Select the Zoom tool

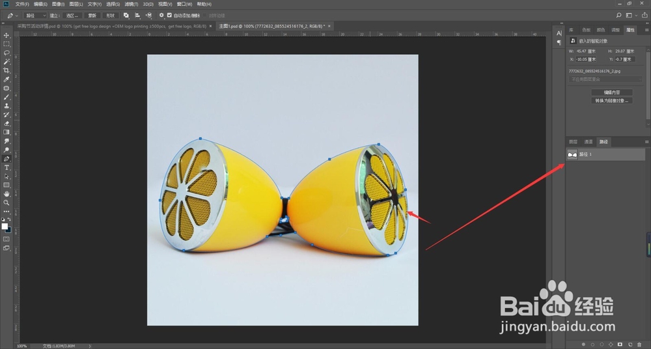pos(7,202)
